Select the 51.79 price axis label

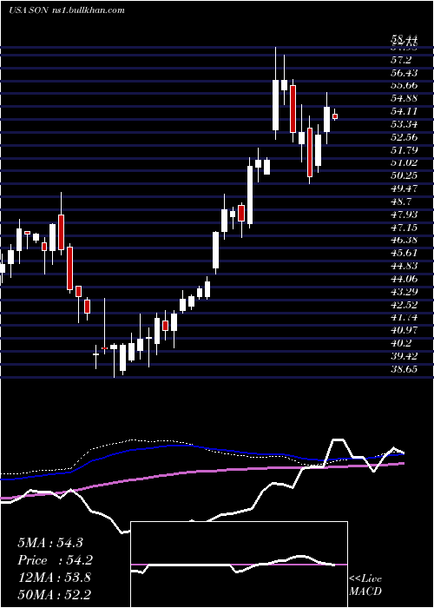[404, 150]
